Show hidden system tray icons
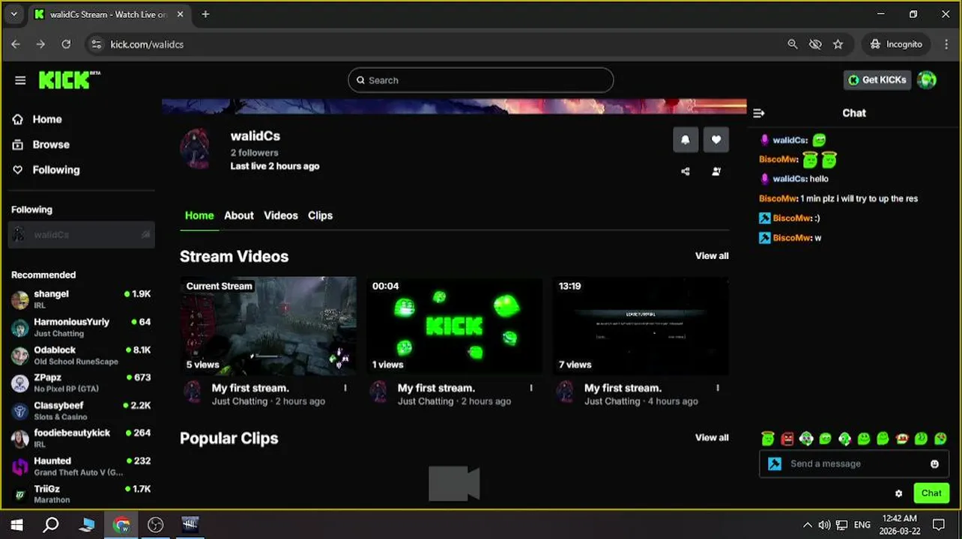 [807, 525]
